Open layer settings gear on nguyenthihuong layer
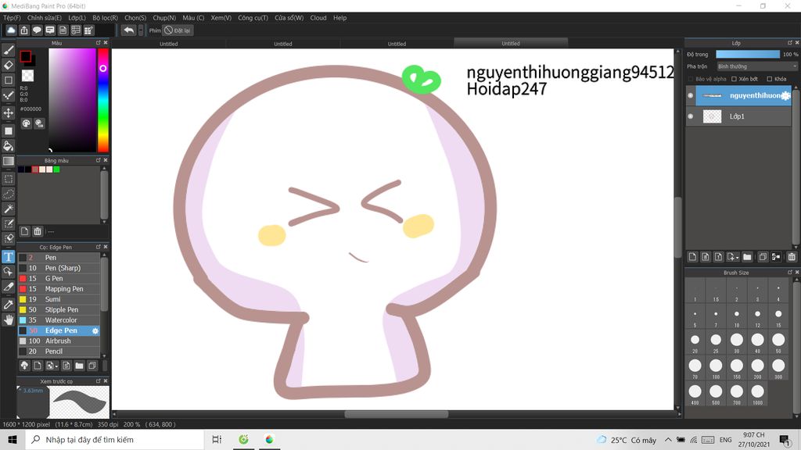This screenshot has width=801, height=450. tap(785, 95)
